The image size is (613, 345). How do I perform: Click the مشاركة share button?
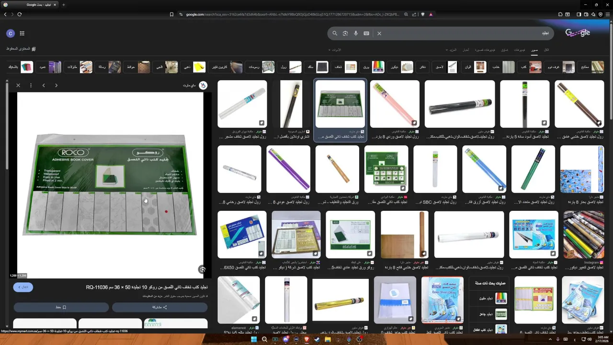(x=160, y=307)
